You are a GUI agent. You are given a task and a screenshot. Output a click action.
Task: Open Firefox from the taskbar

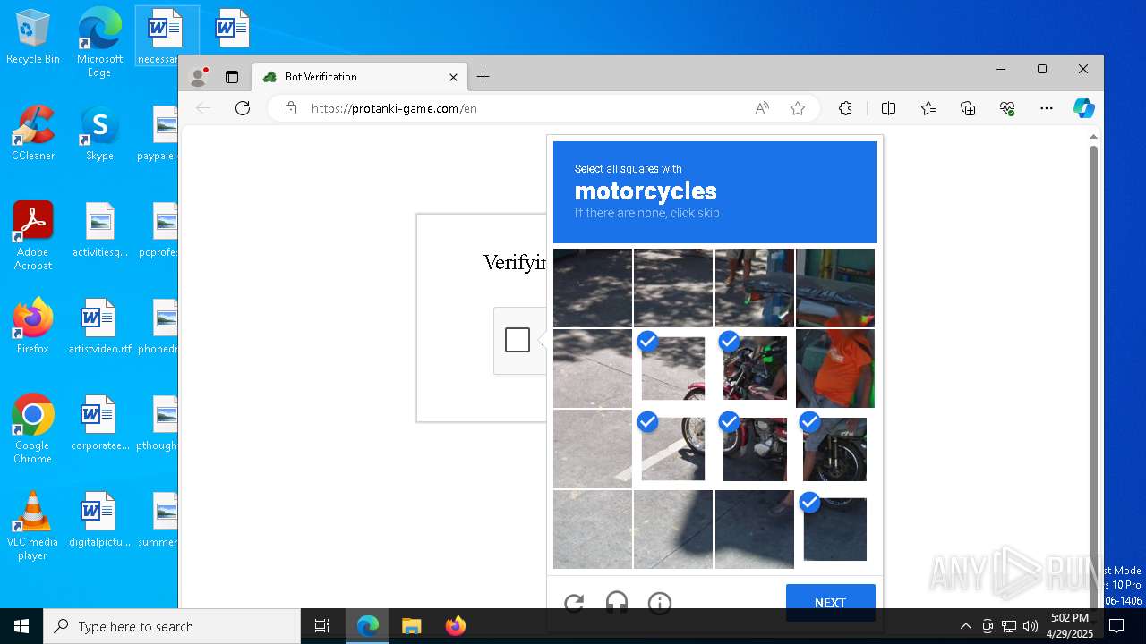[x=455, y=626]
